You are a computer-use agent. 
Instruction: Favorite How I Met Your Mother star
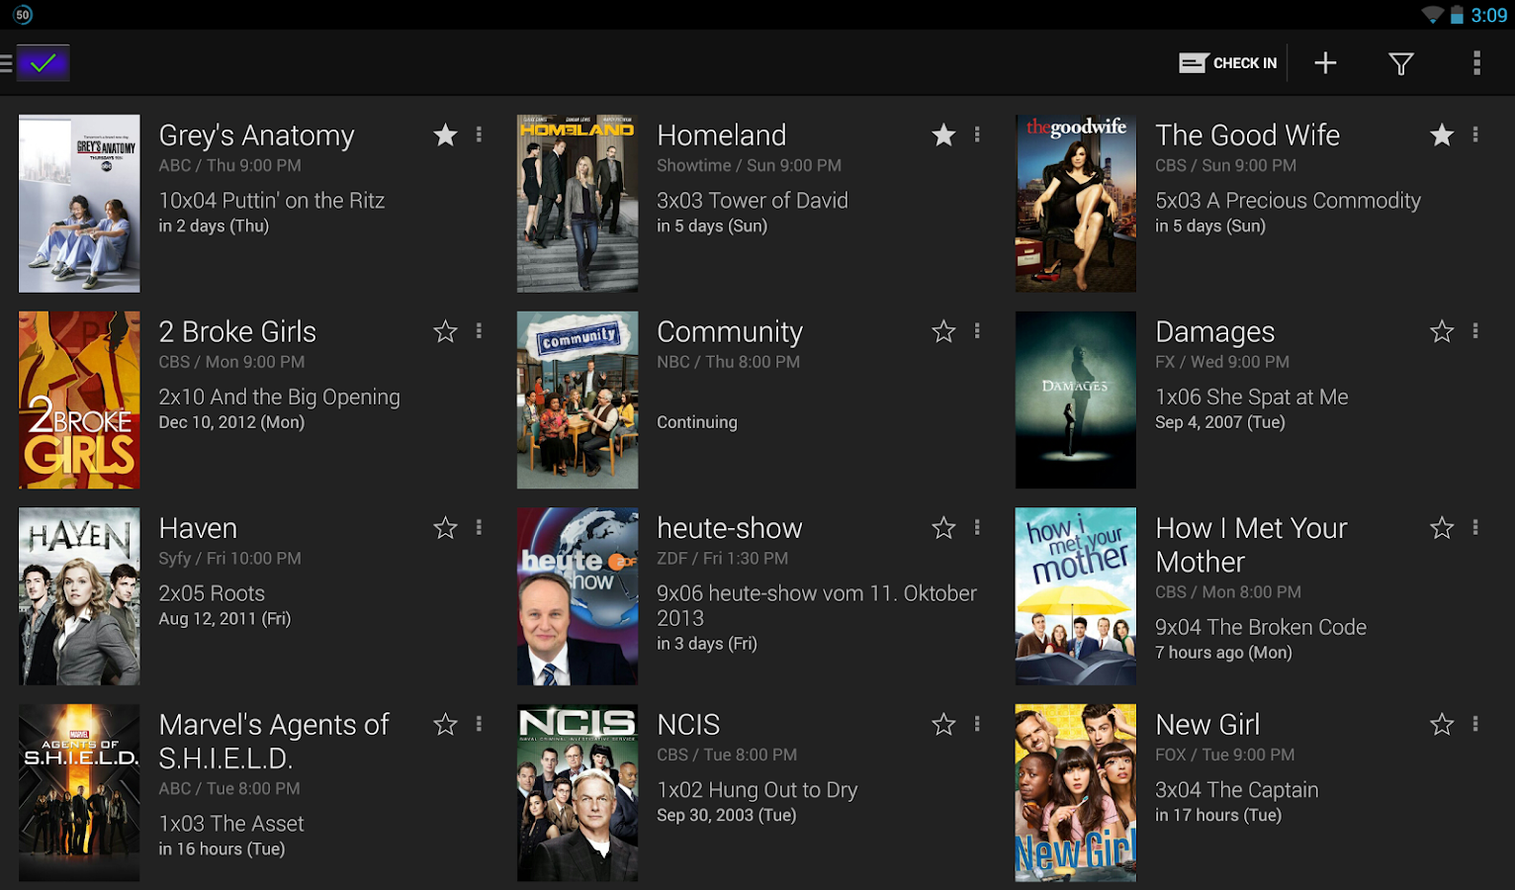[1442, 528]
